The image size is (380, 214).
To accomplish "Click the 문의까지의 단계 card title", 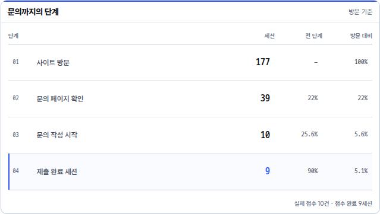I will [x=33, y=12].
